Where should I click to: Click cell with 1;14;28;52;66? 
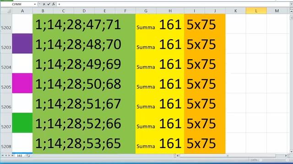click(x=84, y=123)
